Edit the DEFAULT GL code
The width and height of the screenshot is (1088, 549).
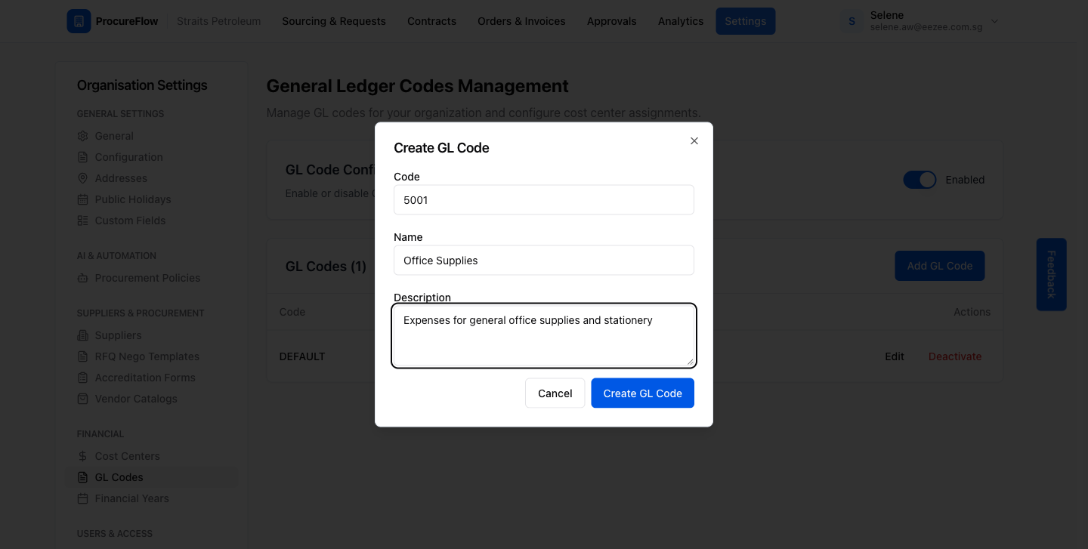[895, 356]
